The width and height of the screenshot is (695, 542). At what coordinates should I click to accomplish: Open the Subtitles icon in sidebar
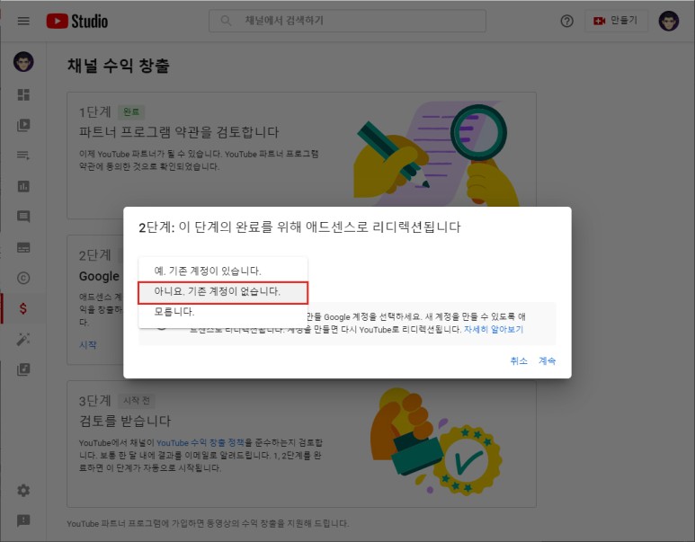(23, 247)
